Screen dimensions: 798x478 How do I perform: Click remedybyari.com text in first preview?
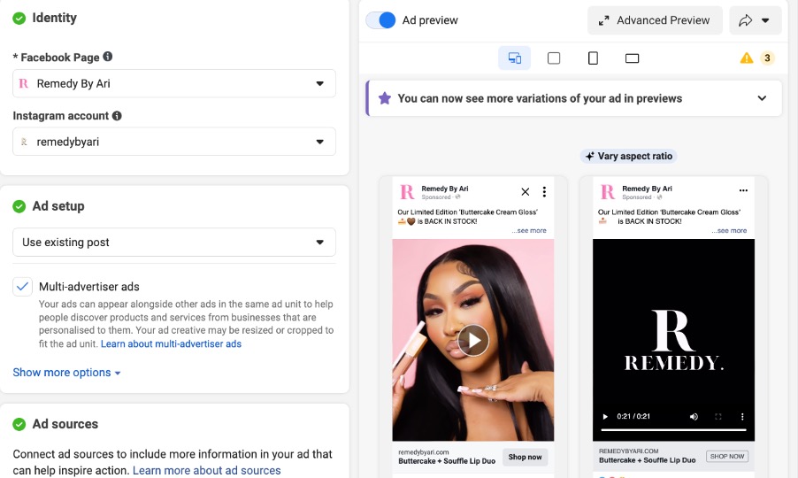click(x=424, y=452)
